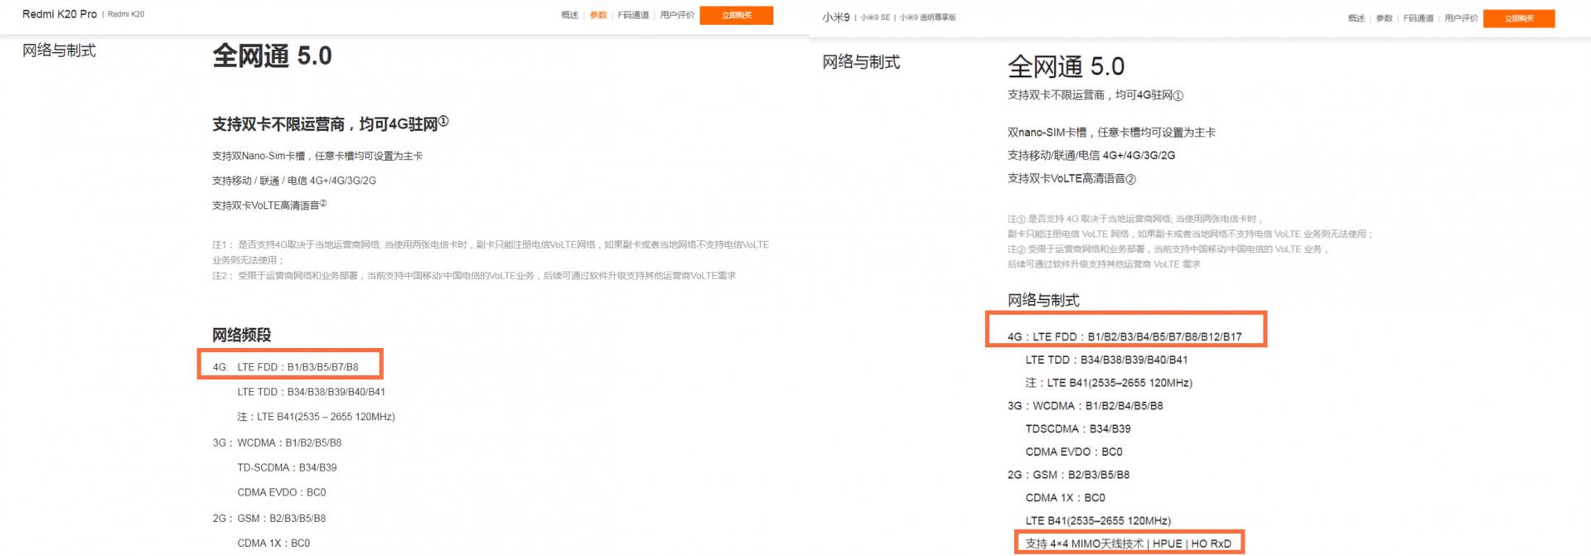Click 网络频段 heading on Redmi page
This screenshot has width=1591, height=556.
pos(242,335)
